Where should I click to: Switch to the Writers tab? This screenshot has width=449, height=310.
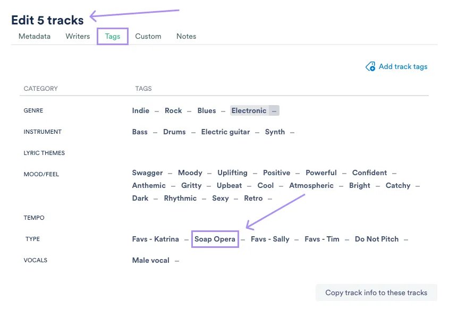[x=78, y=36]
